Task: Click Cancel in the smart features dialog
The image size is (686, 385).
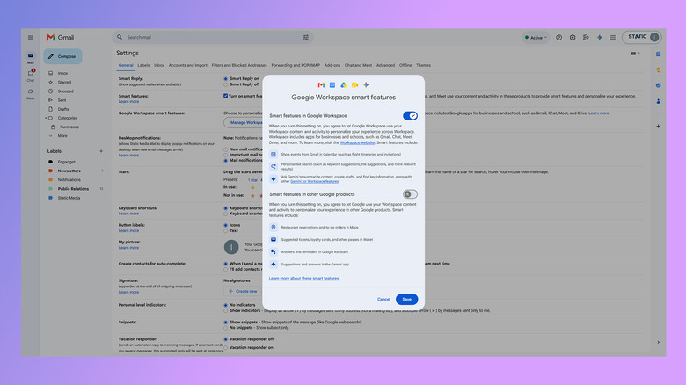Action: pyautogui.click(x=383, y=299)
